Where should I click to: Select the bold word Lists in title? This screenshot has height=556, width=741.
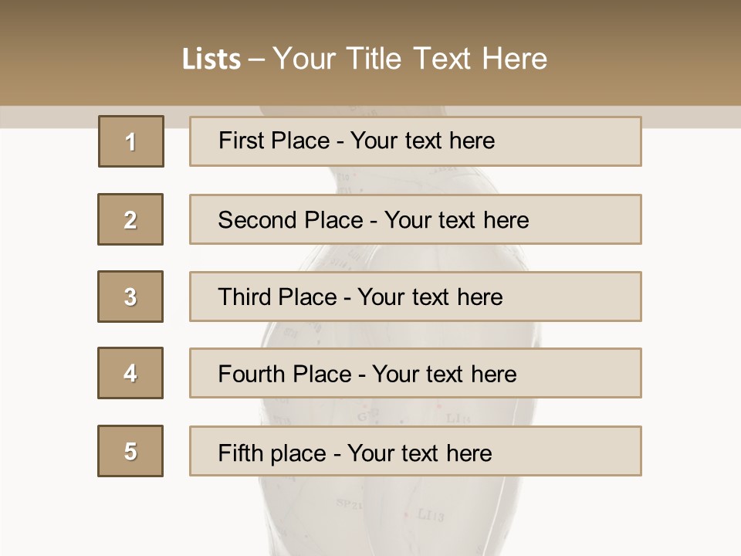(x=211, y=59)
